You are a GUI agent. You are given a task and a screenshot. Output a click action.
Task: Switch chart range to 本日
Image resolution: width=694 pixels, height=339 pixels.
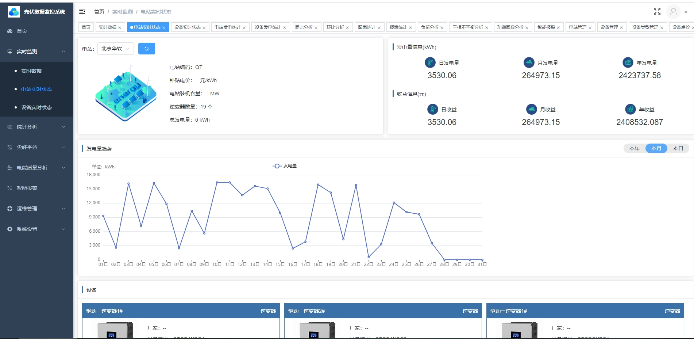(x=678, y=148)
